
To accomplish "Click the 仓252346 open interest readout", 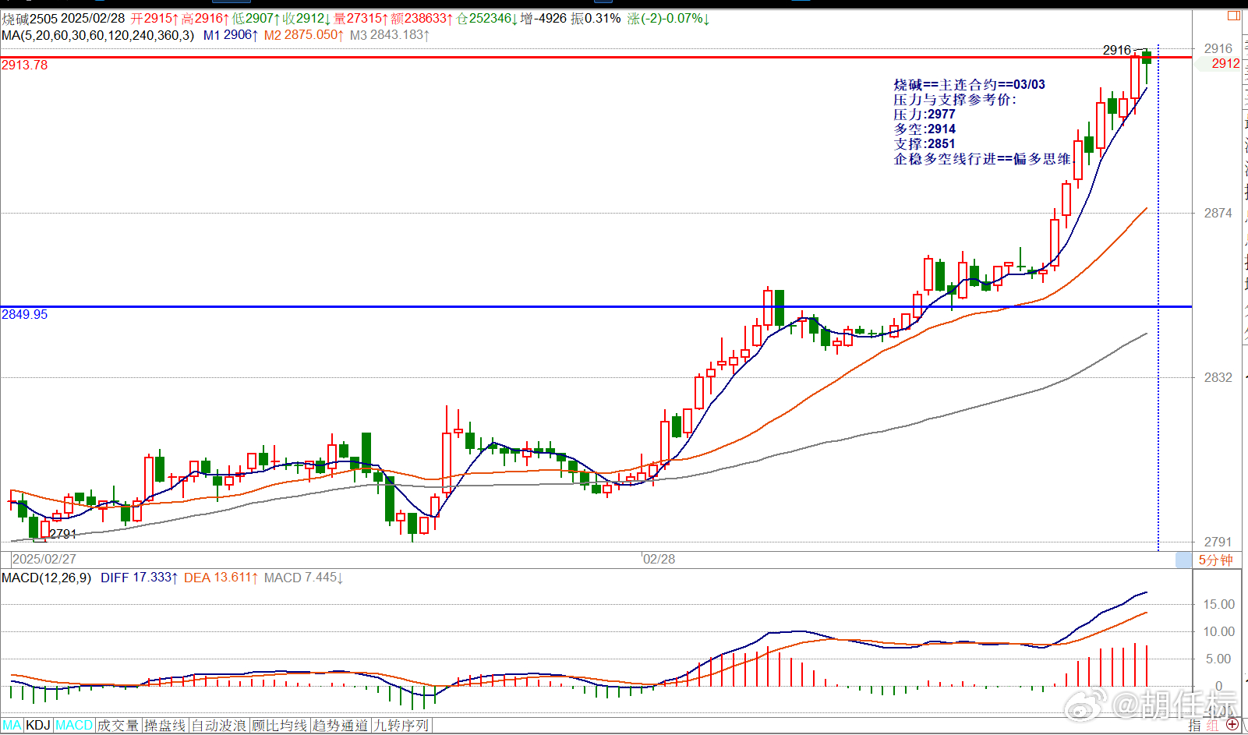I will tap(487, 18).
